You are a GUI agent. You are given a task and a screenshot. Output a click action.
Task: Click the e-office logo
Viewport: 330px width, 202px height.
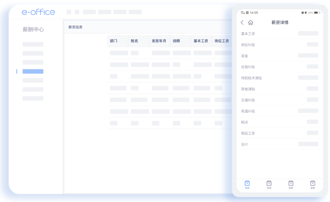[x=38, y=12]
